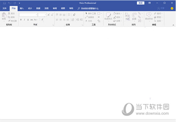Click the Decrease Font Size icon
Screen dimensions: 176x122
pos(52,15)
